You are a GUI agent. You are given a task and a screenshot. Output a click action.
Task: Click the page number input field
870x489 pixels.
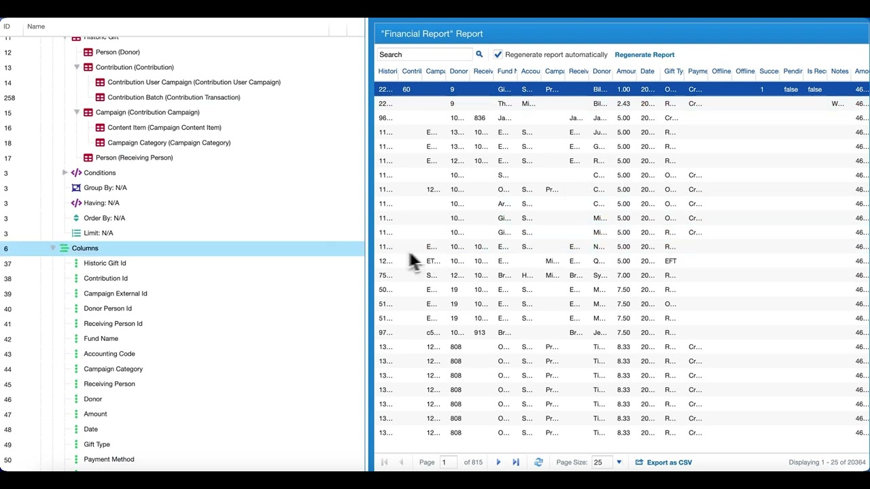449,463
